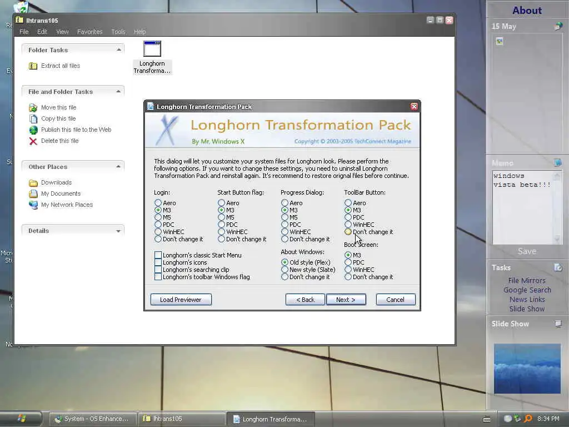Screen dimensions: 569x427
Task: Click the Copy this file icon
Action: pyautogui.click(x=33, y=119)
